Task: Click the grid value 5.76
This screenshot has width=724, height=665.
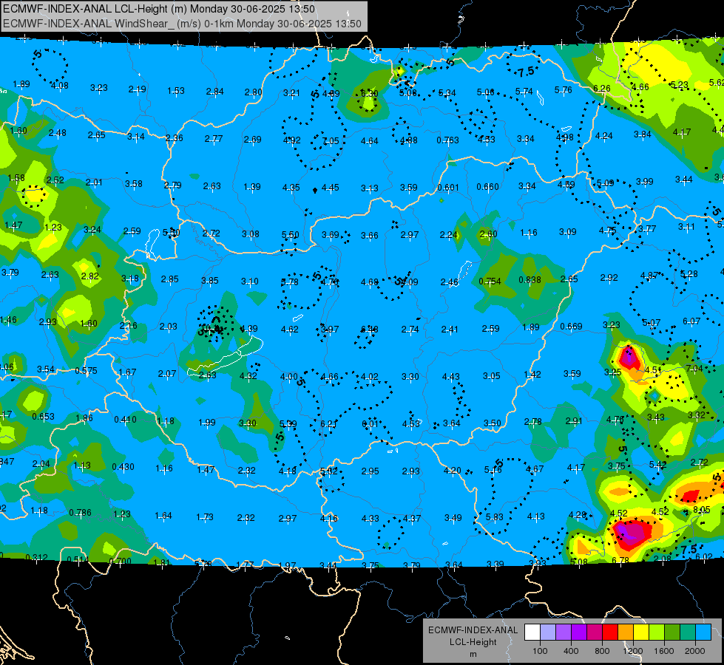Action: [x=564, y=90]
